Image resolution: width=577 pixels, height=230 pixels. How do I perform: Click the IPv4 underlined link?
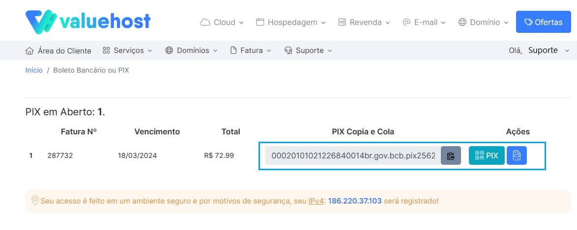click(316, 201)
